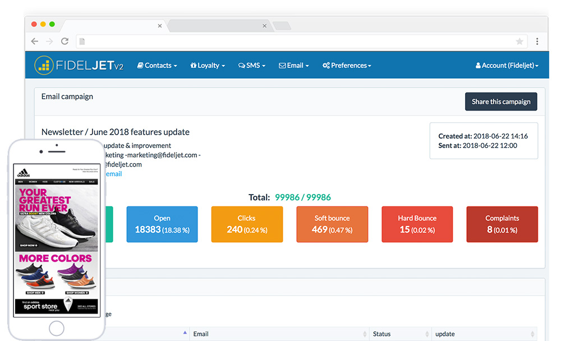Screen dimensions: 561x341
Task: Open a new browser tab
Action: click(x=282, y=26)
